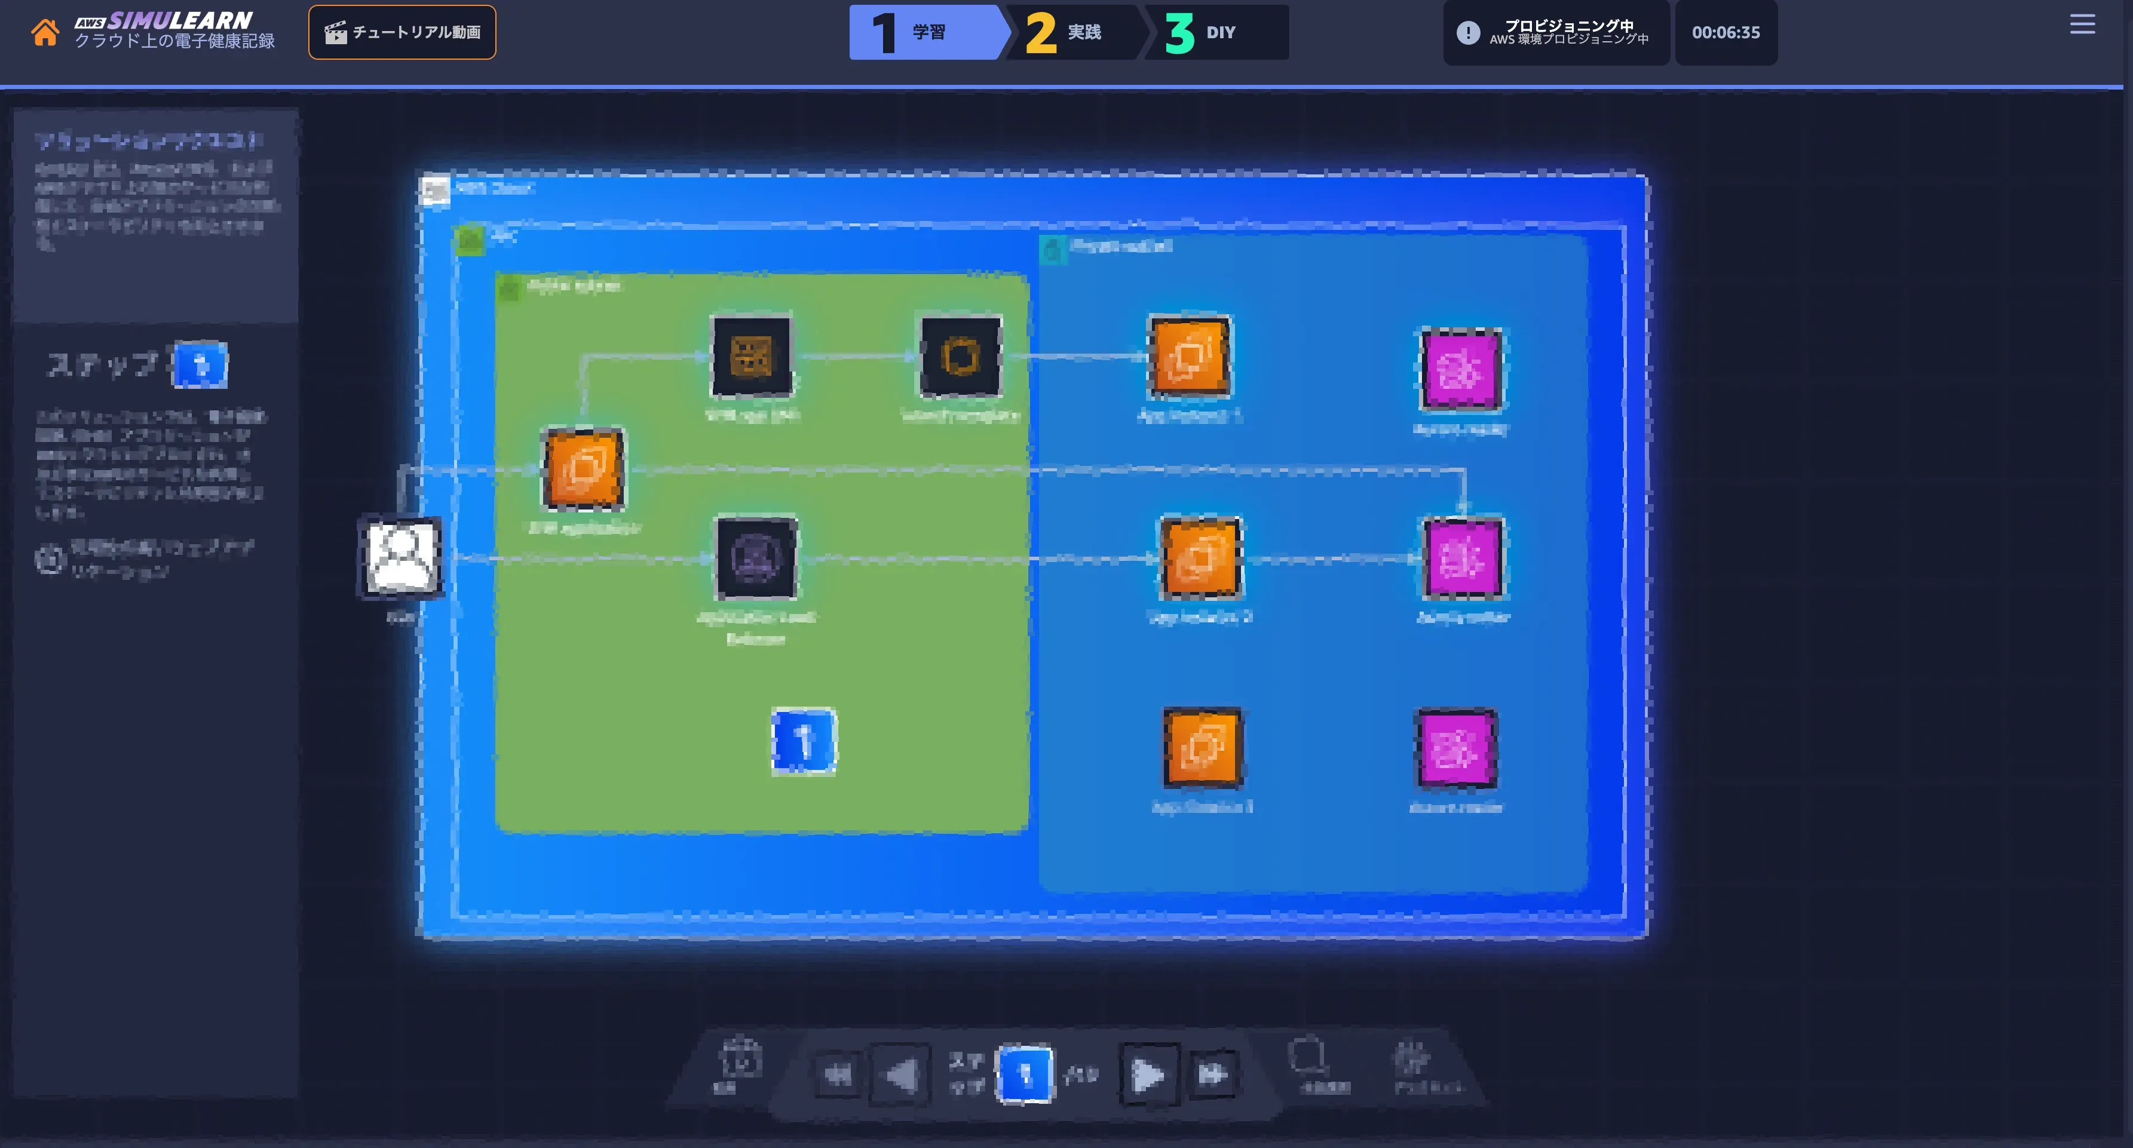Click the 00:06:35 session timer

(x=1726, y=32)
